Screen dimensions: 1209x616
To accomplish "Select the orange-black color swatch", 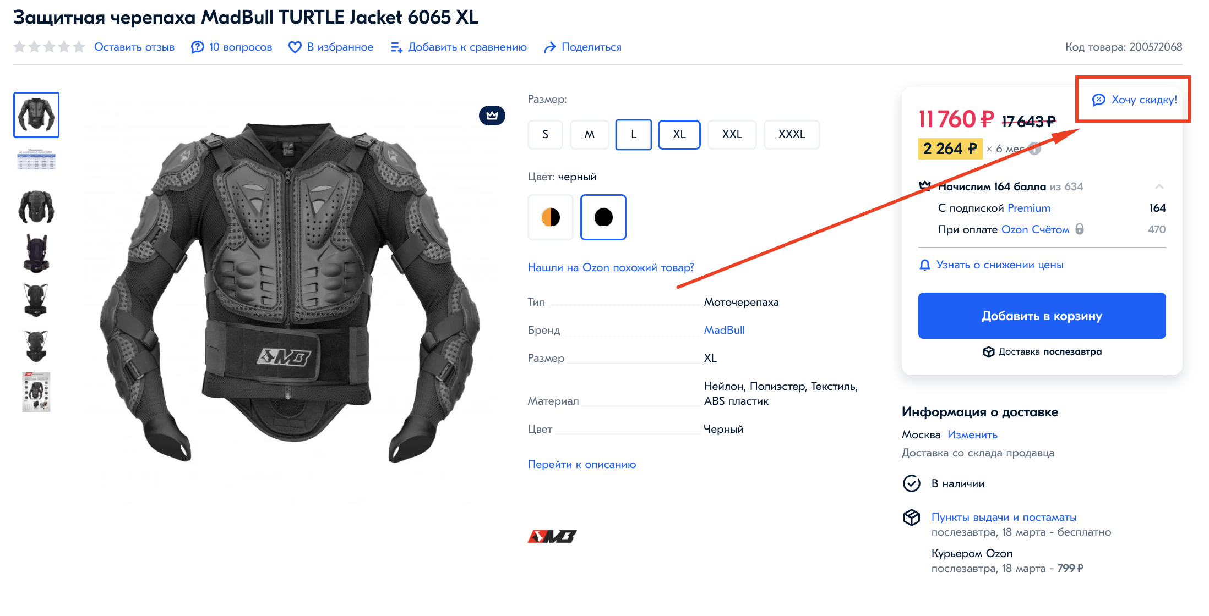I will point(551,217).
